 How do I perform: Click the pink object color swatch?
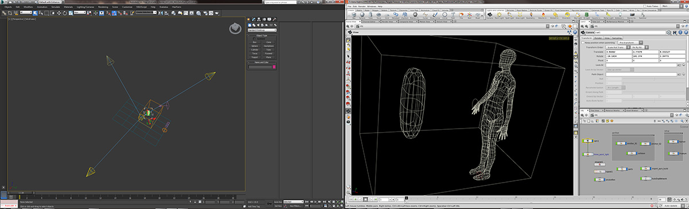click(274, 67)
